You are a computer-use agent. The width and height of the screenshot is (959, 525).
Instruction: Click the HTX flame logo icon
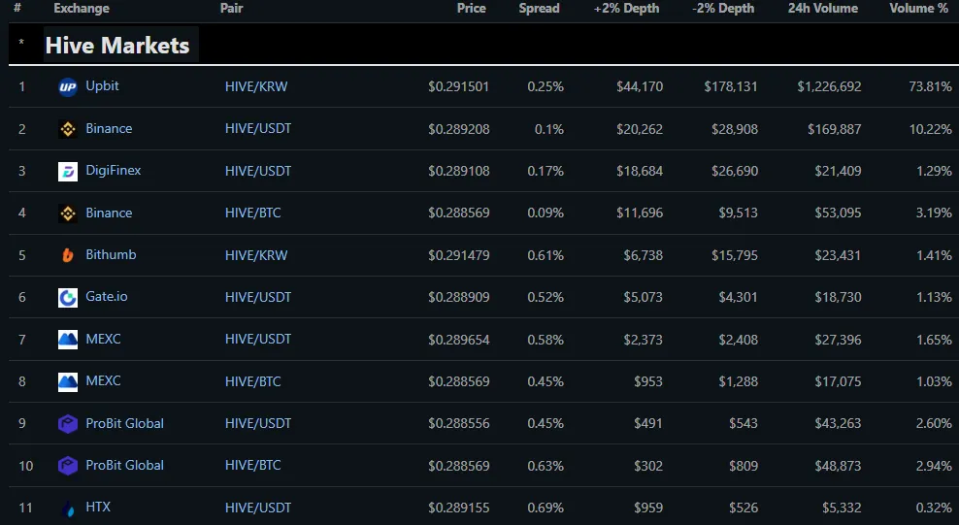(68, 509)
